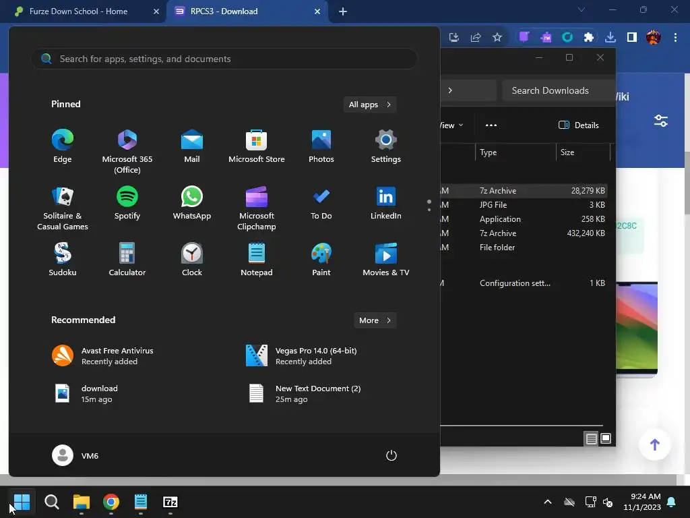The image size is (690, 518).
Task: Open Notepad from pinned apps
Action: [x=257, y=260]
